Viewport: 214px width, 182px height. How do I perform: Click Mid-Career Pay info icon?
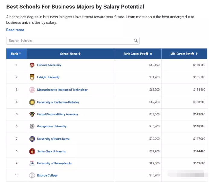pyautogui.click(x=193, y=54)
